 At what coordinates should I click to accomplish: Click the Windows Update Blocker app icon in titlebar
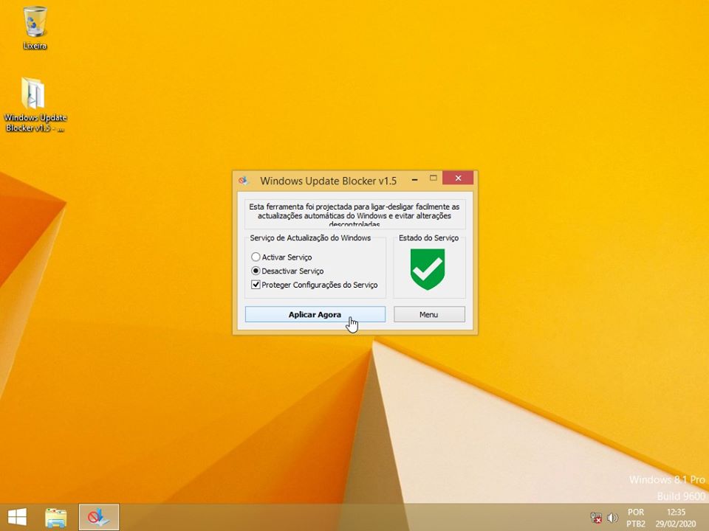point(244,179)
